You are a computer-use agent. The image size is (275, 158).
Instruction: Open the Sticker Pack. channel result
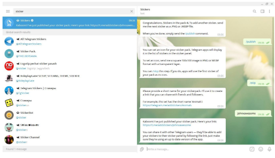[70, 54]
